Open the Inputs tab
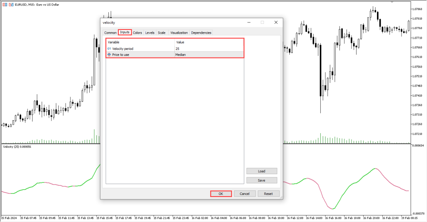This screenshot has width=427, height=222. click(x=125, y=32)
